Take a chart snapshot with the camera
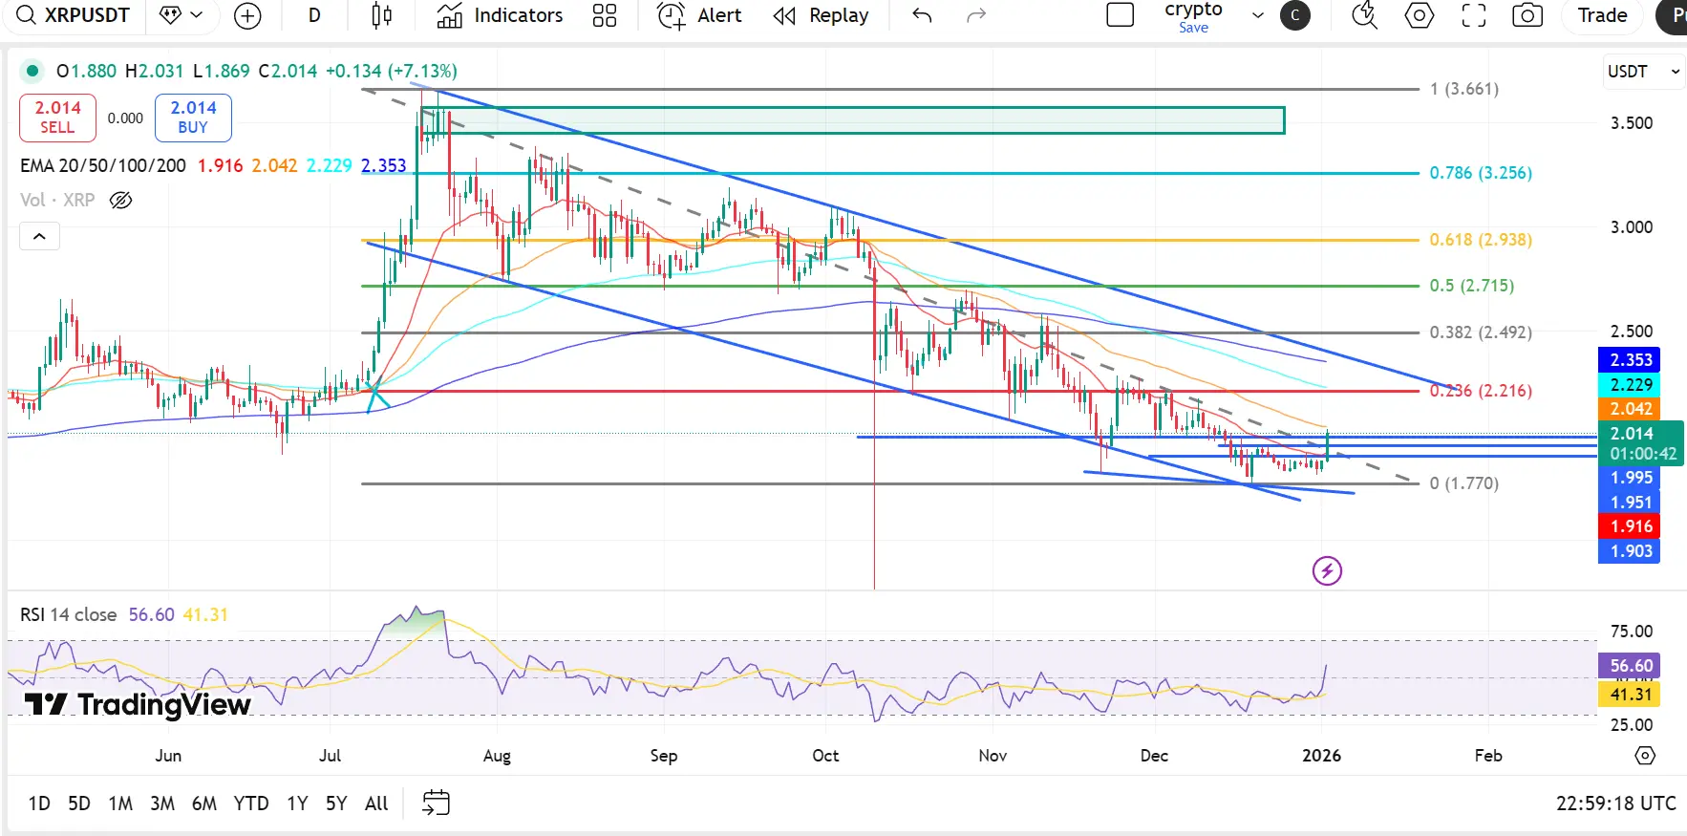The image size is (1687, 836). click(x=1527, y=15)
